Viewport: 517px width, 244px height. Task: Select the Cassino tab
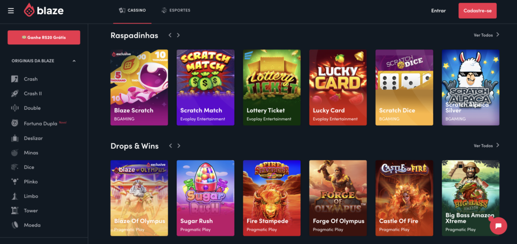(132, 11)
